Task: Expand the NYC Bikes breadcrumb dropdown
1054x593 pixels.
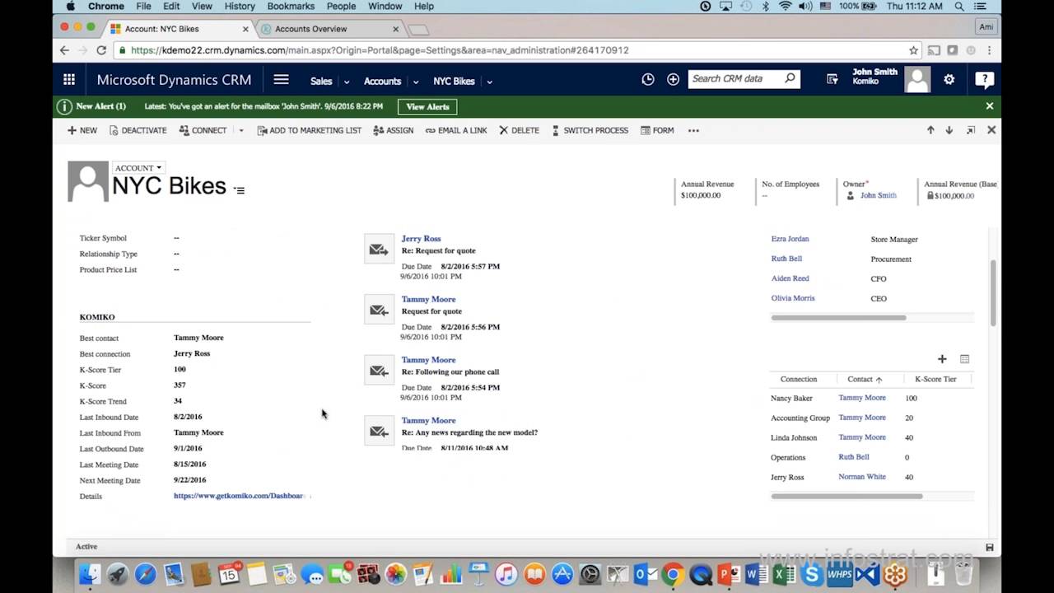Action: 489,82
